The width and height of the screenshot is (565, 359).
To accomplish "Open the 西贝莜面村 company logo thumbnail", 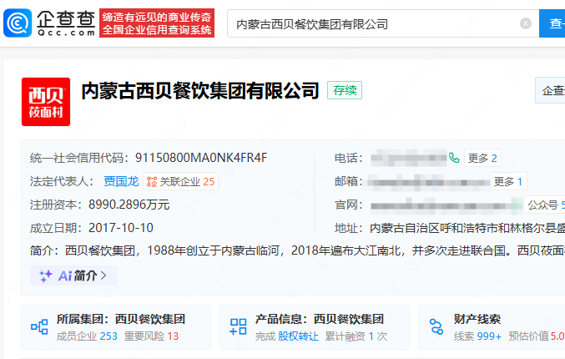I will (x=46, y=102).
